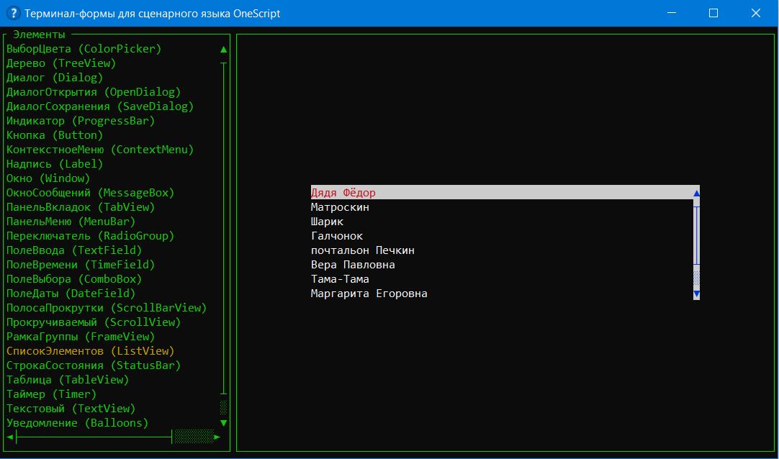Click the left arrow of horizontal scrollbar
779x459 pixels.
coord(10,437)
